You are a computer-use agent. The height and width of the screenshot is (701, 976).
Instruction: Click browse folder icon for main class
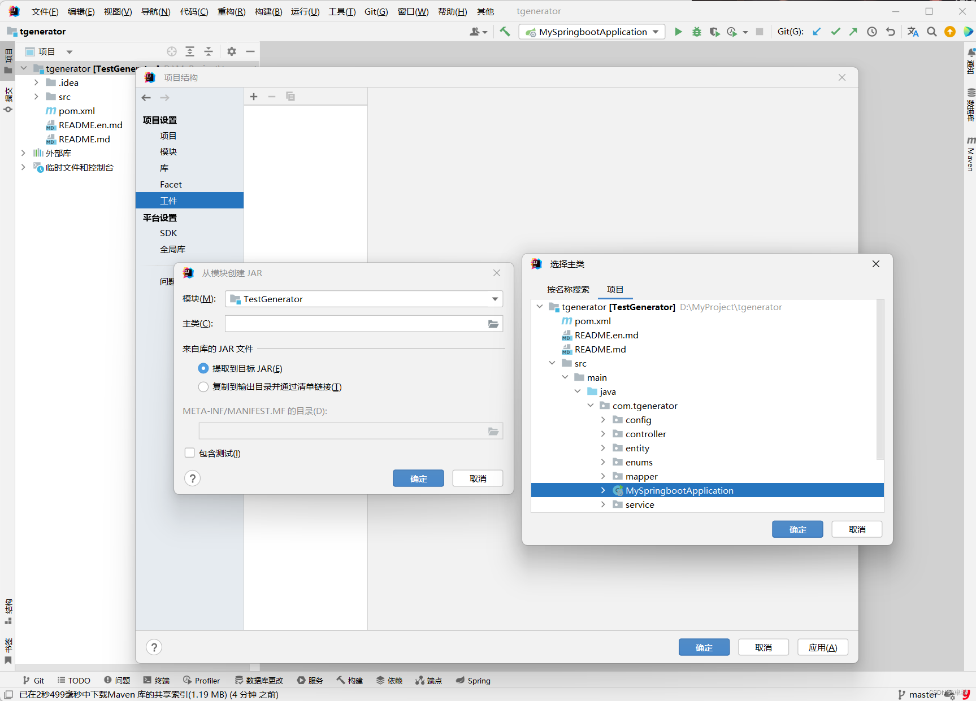click(493, 324)
